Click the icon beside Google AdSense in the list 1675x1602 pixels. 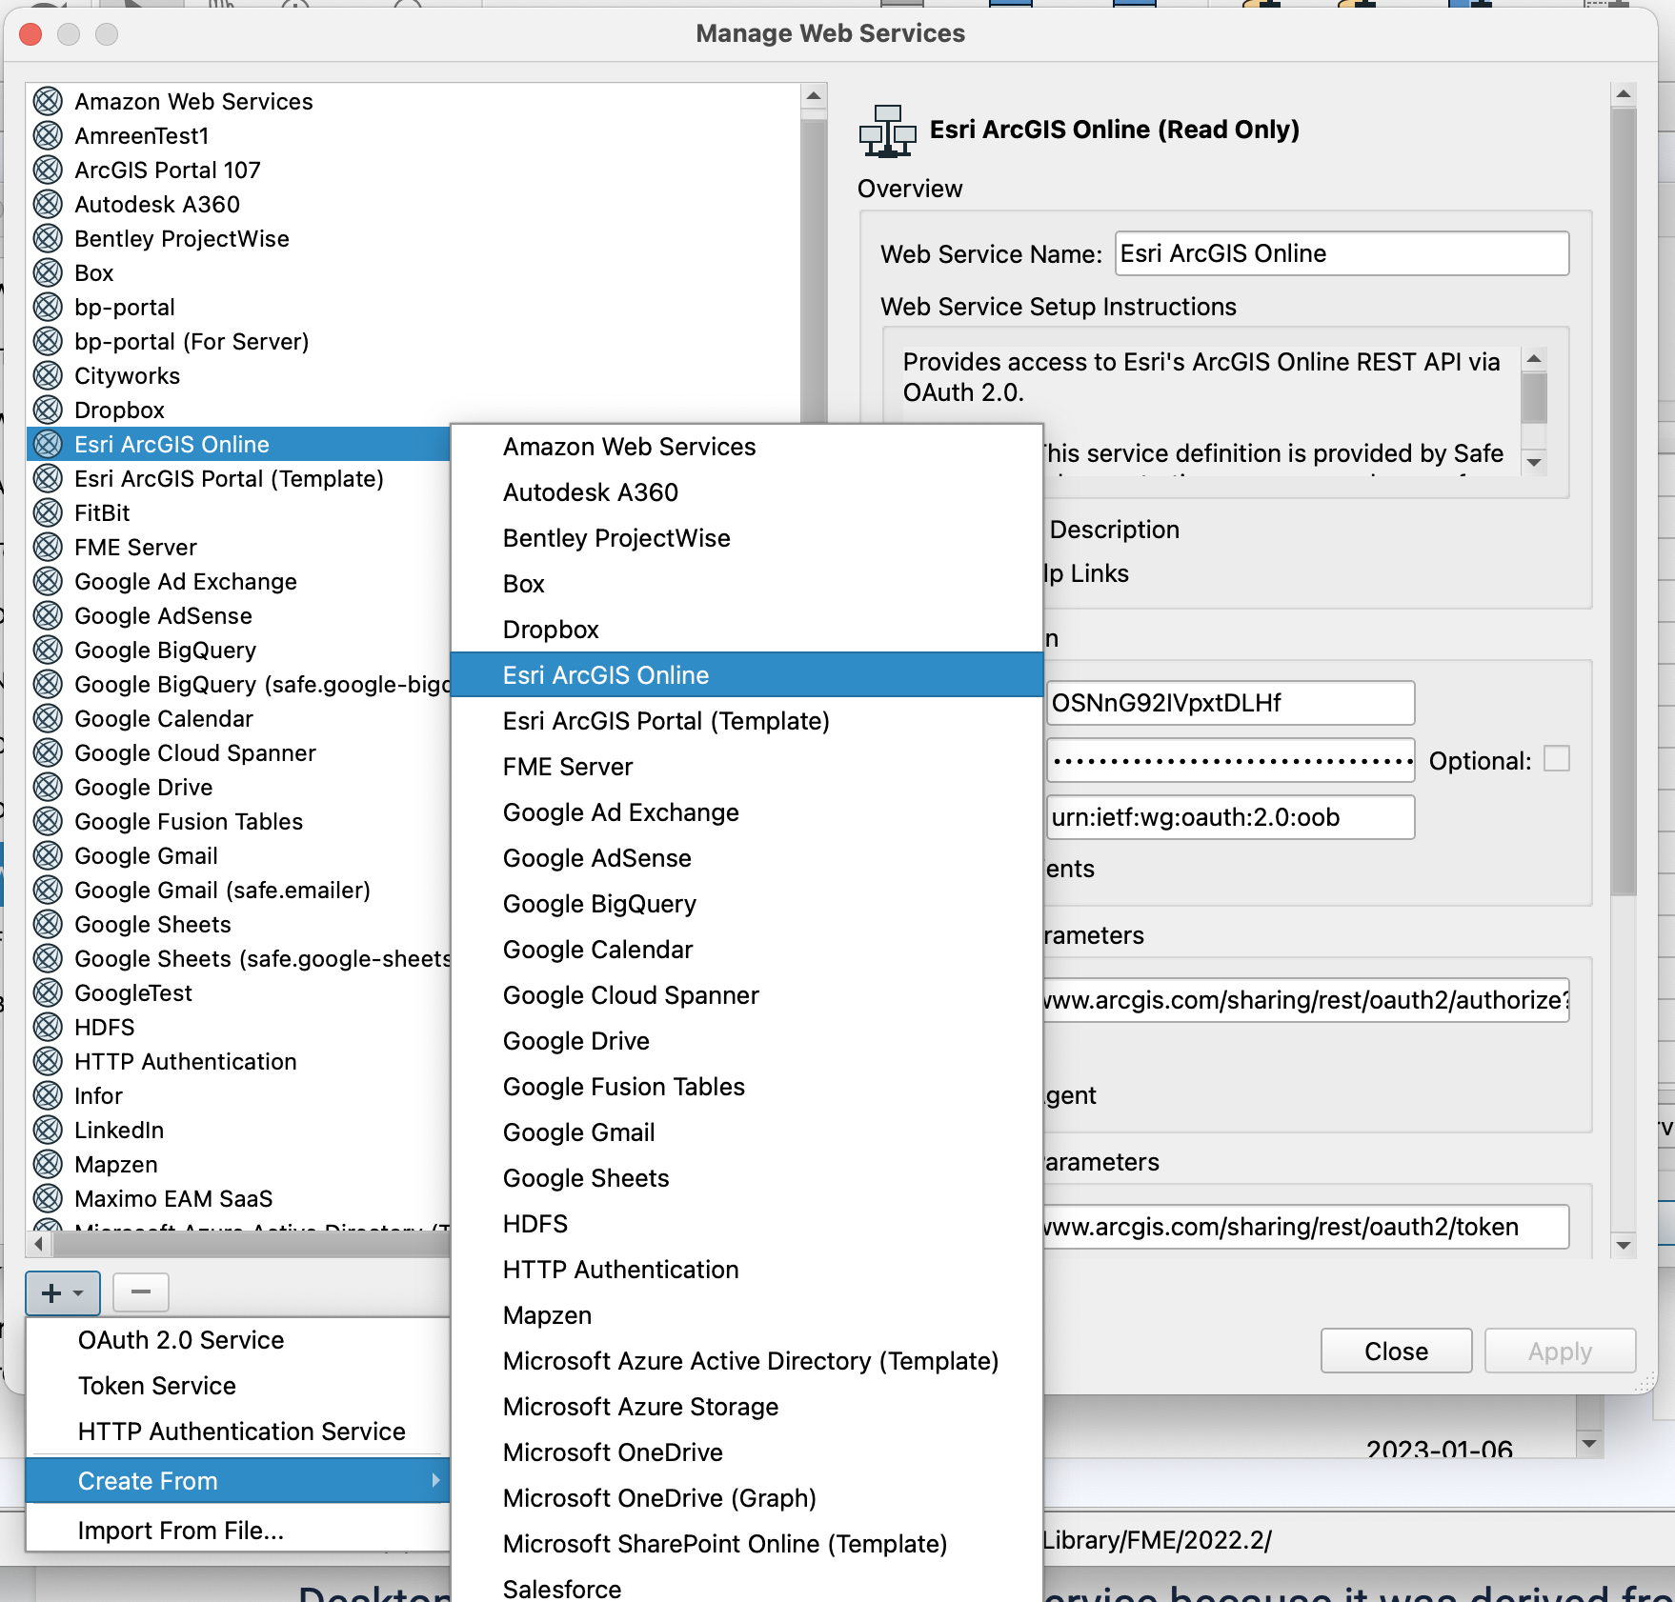click(x=48, y=615)
